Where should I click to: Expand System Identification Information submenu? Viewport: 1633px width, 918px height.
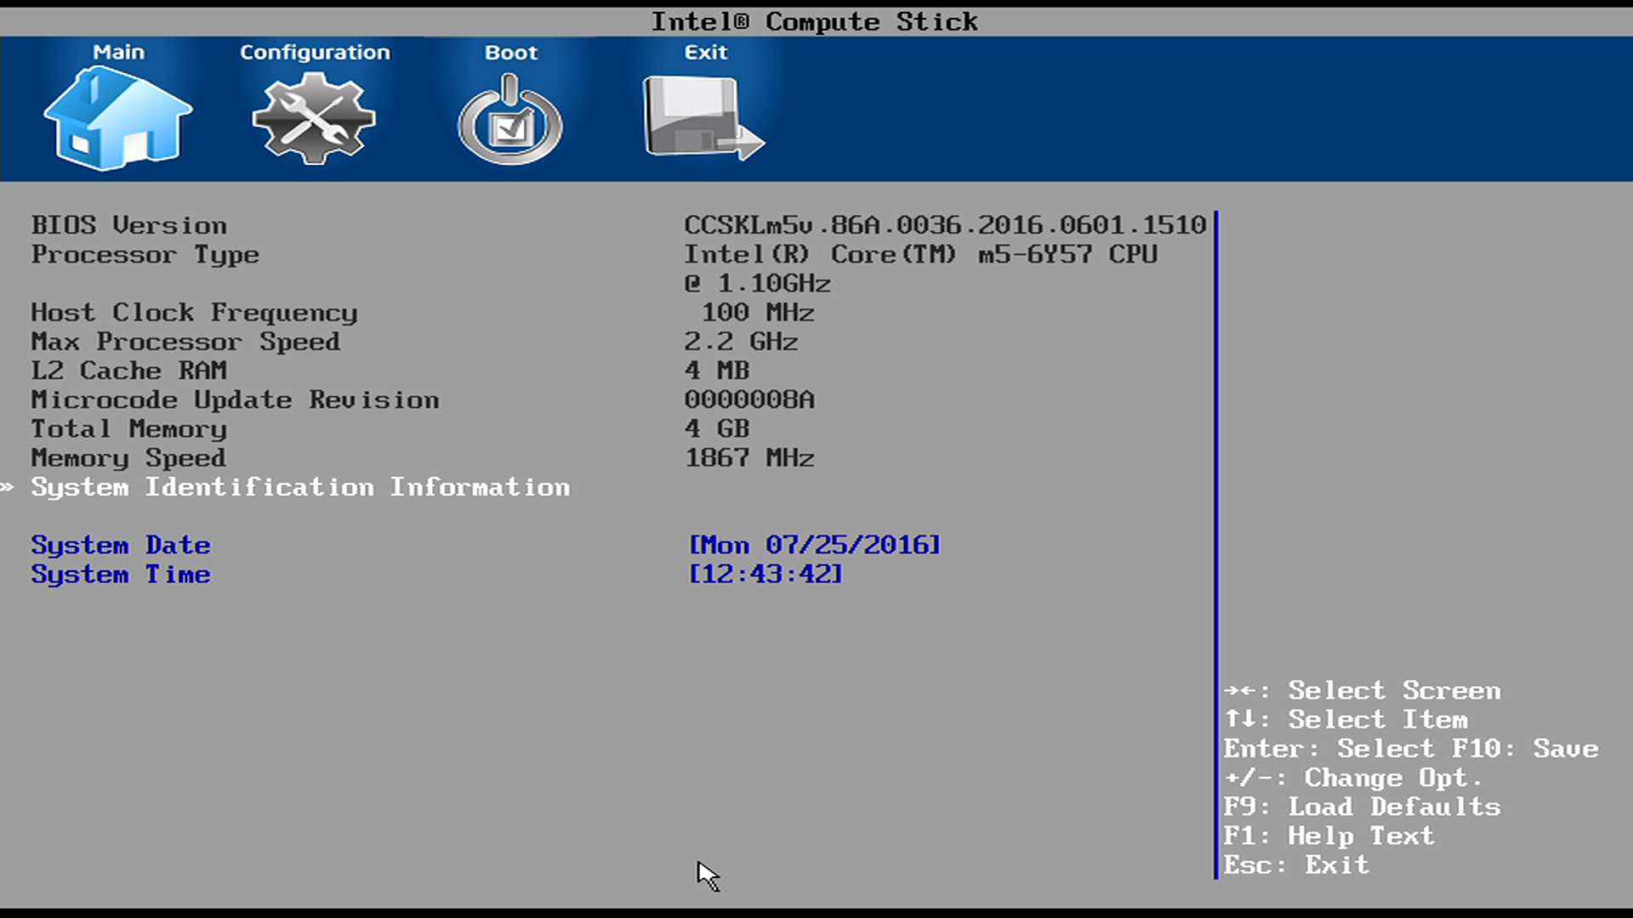click(x=300, y=487)
